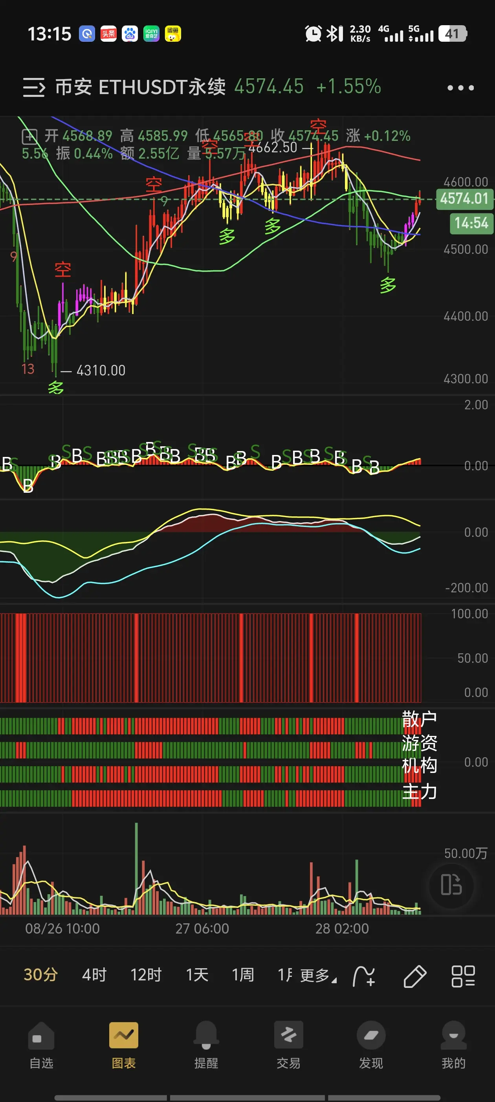Tap the floating rotate landscape button
Image resolution: width=495 pixels, height=1102 pixels.
coord(451,885)
